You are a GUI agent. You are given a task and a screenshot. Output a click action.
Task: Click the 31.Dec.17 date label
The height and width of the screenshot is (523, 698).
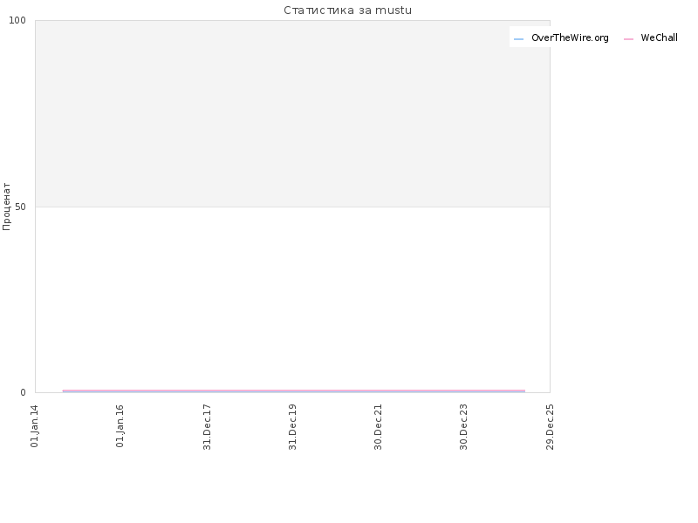207,427
